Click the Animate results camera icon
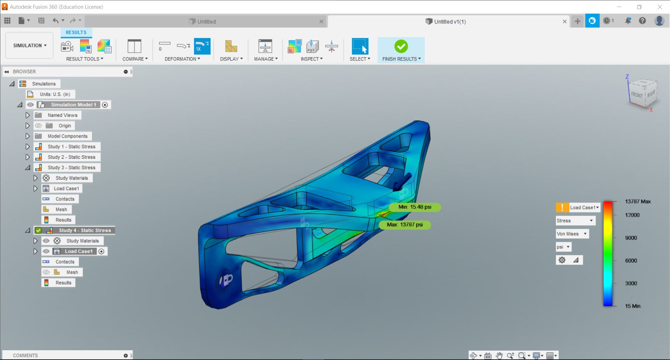This screenshot has height=360, width=670. [x=67, y=46]
